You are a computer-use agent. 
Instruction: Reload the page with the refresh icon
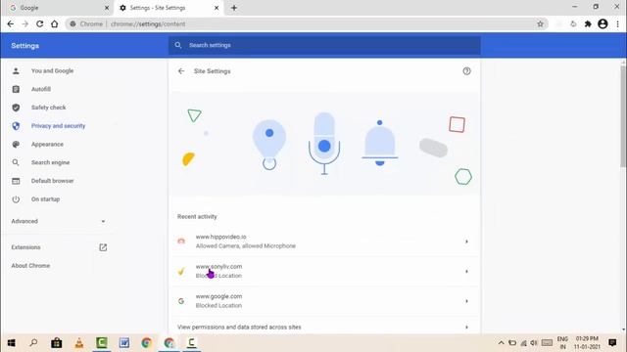pos(39,23)
